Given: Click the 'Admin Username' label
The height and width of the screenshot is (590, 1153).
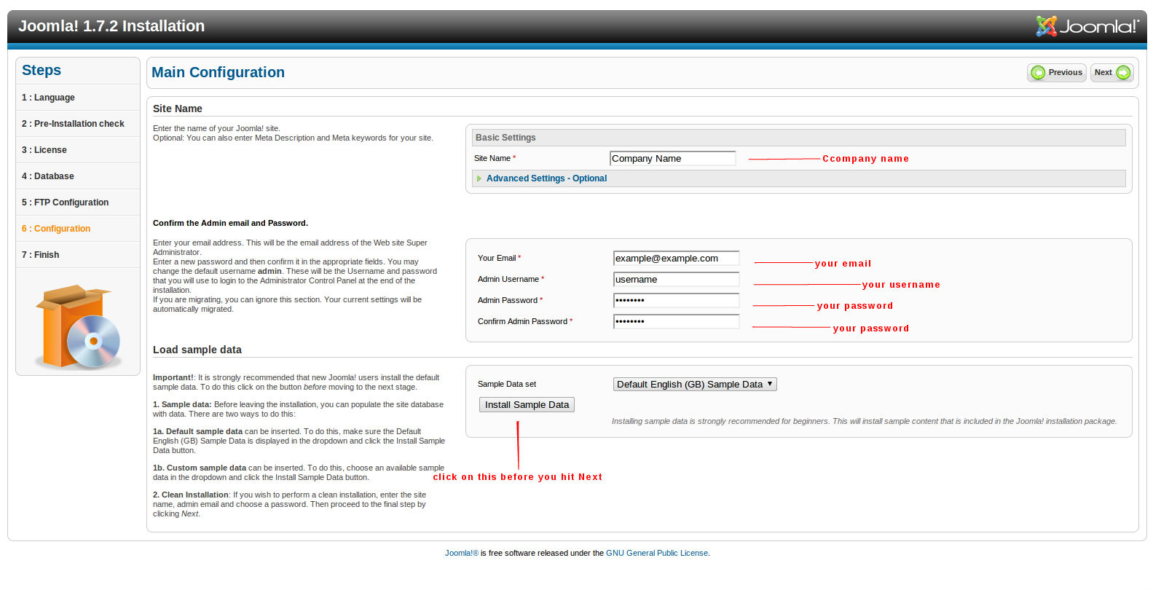Looking at the screenshot, I should coord(508,279).
